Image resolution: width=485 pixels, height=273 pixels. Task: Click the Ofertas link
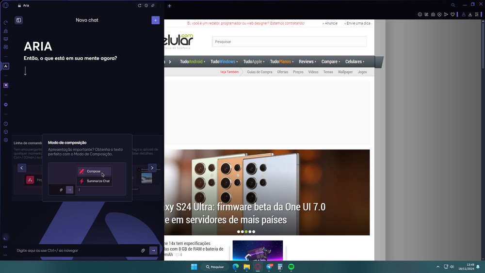pyautogui.click(x=282, y=72)
